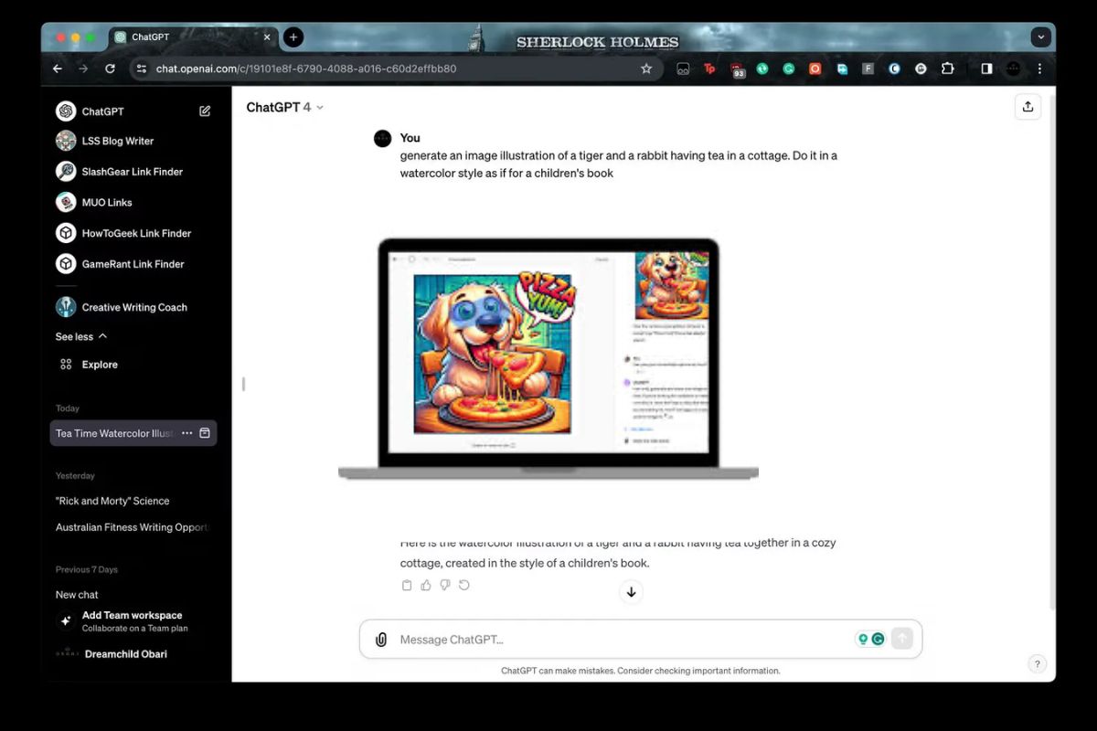Screen dimensions: 1097x731
Task: Start a new chat with the compose icon
Action: [x=205, y=111]
